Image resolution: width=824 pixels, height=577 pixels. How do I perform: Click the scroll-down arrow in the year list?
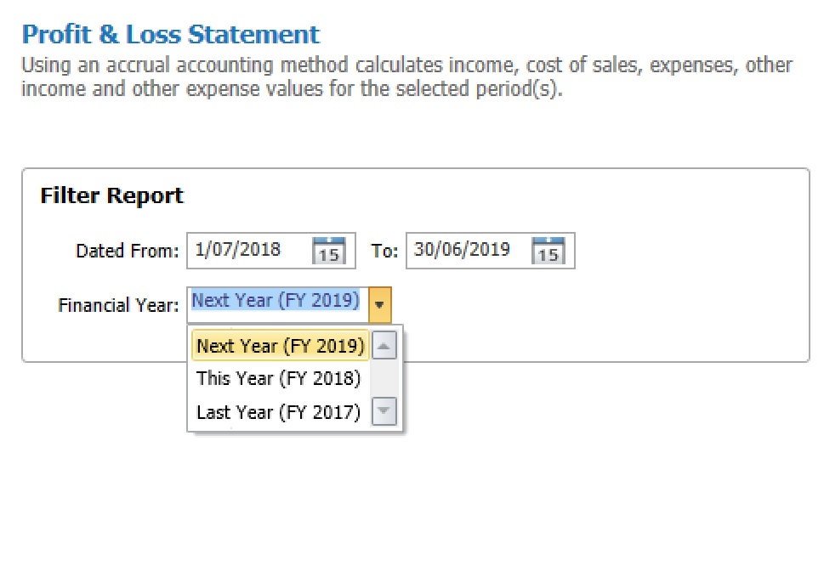[384, 410]
